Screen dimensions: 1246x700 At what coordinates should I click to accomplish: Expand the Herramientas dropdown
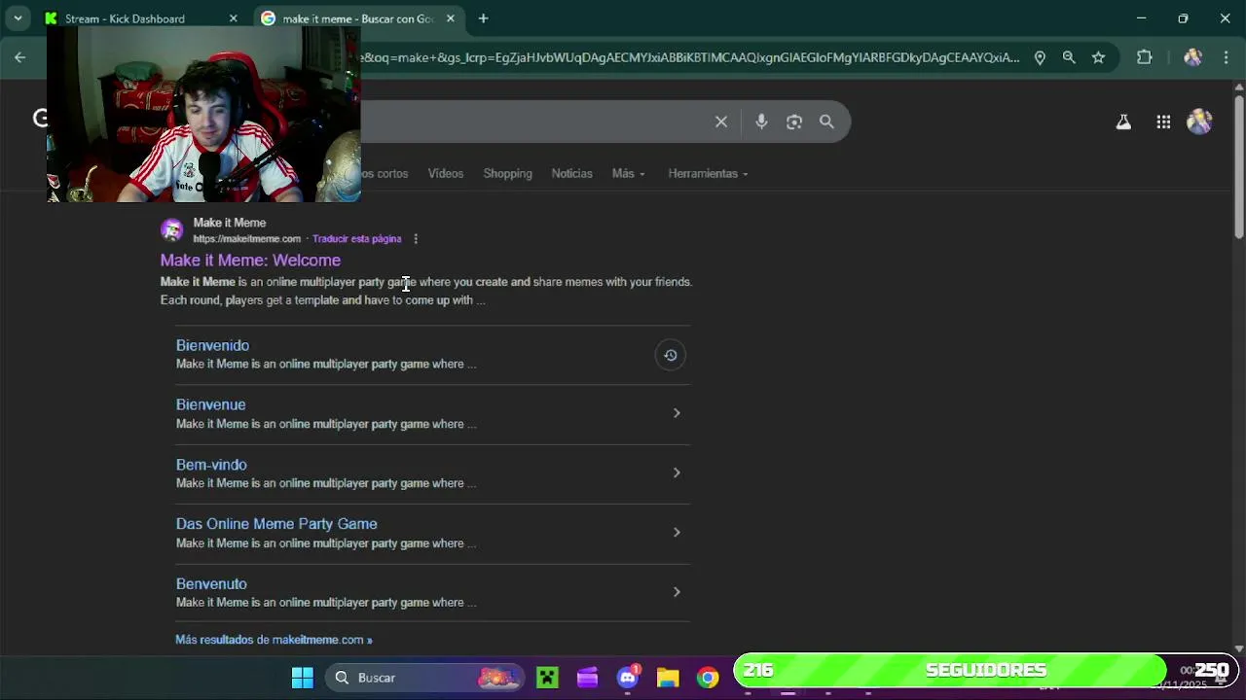click(x=708, y=173)
